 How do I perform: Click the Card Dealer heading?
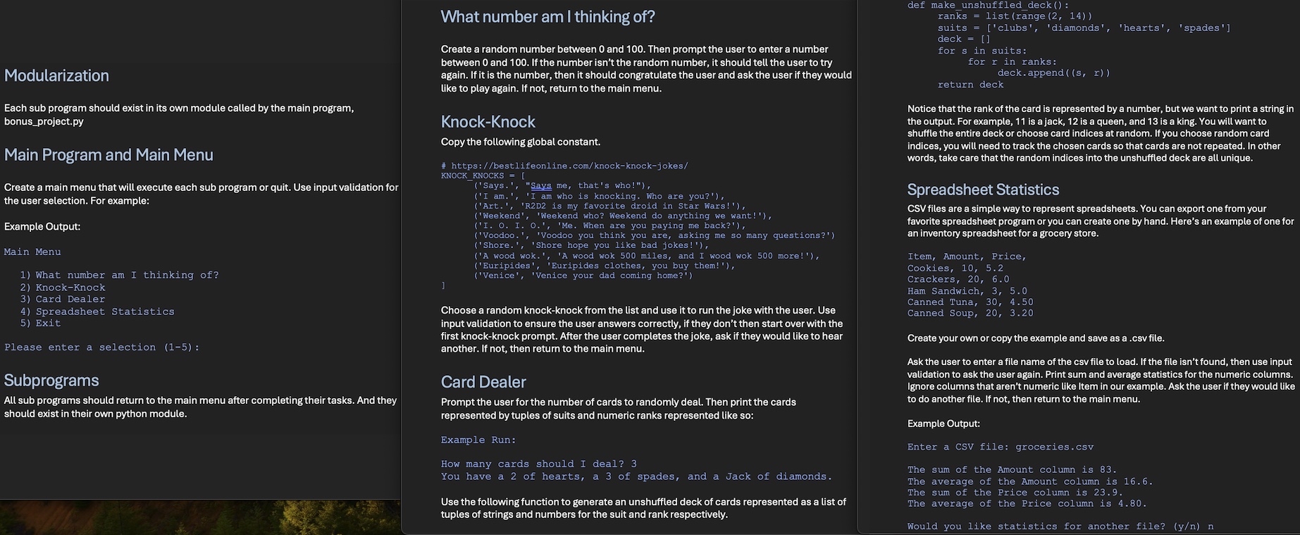pos(483,382)
